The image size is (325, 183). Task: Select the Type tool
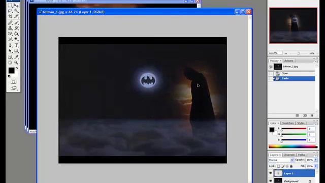point(16,45)
